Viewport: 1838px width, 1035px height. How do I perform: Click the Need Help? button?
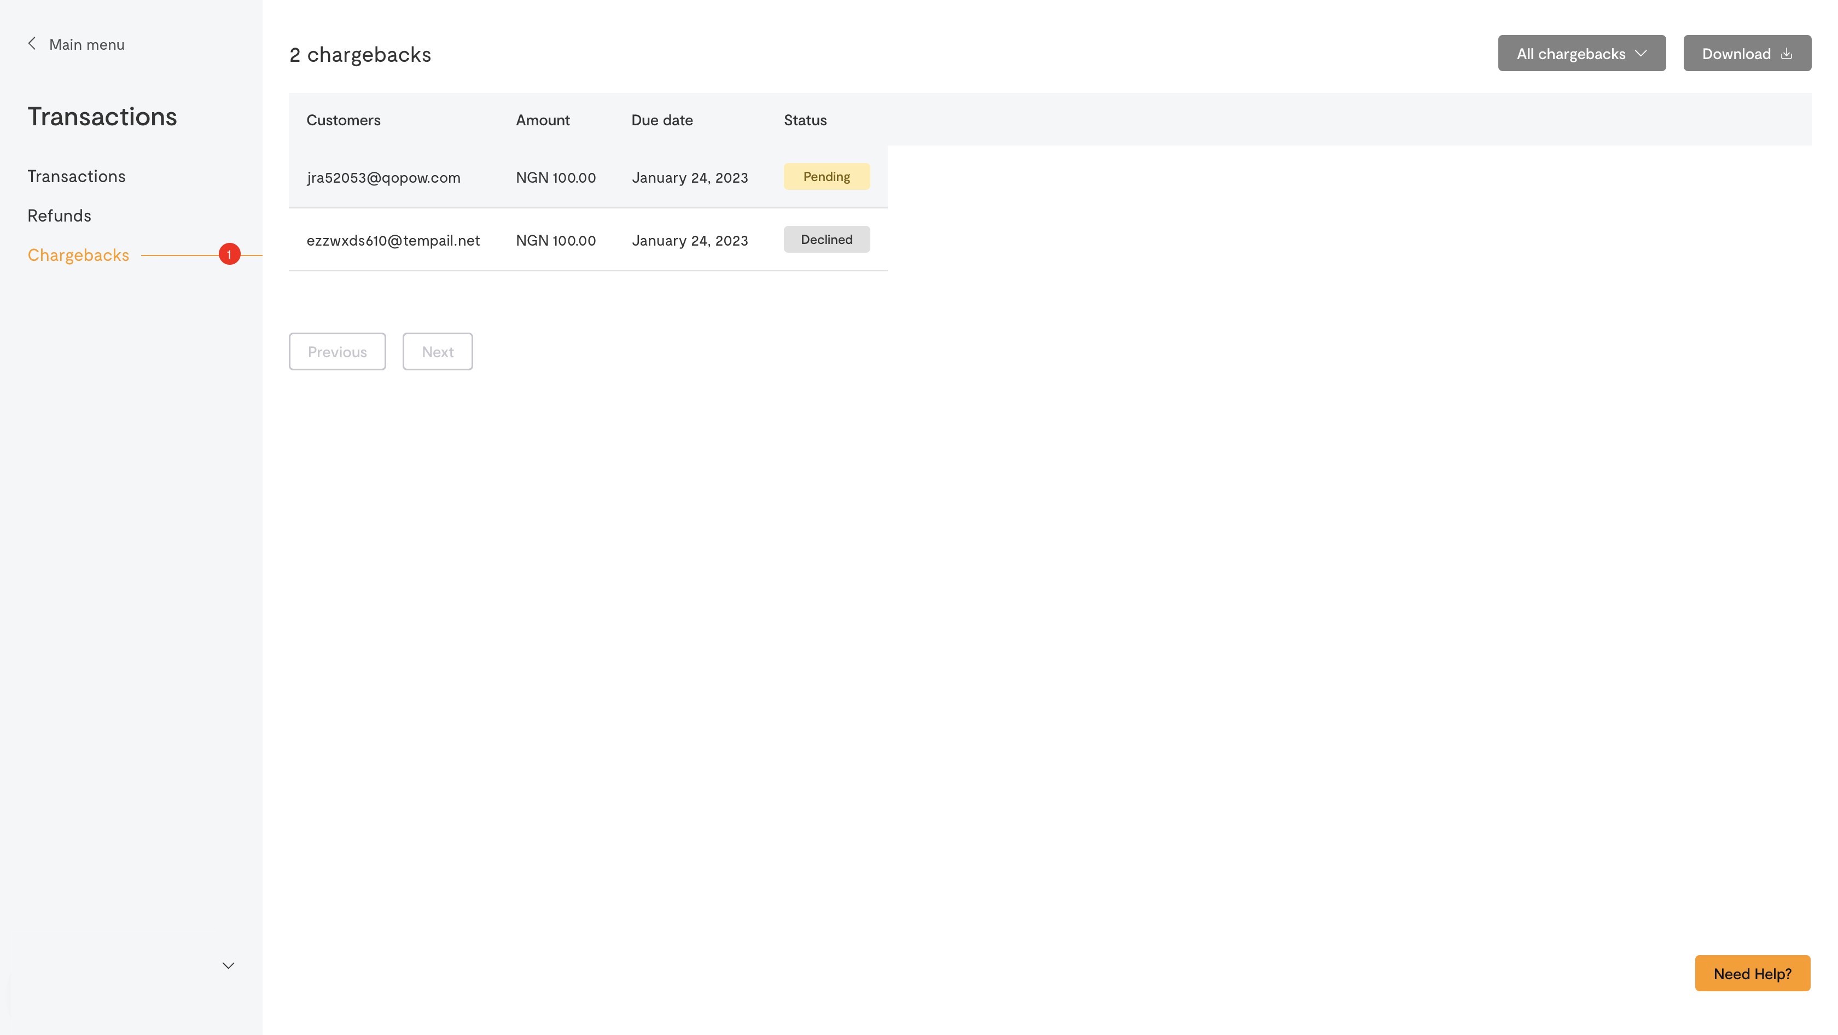pos(1752,973)
